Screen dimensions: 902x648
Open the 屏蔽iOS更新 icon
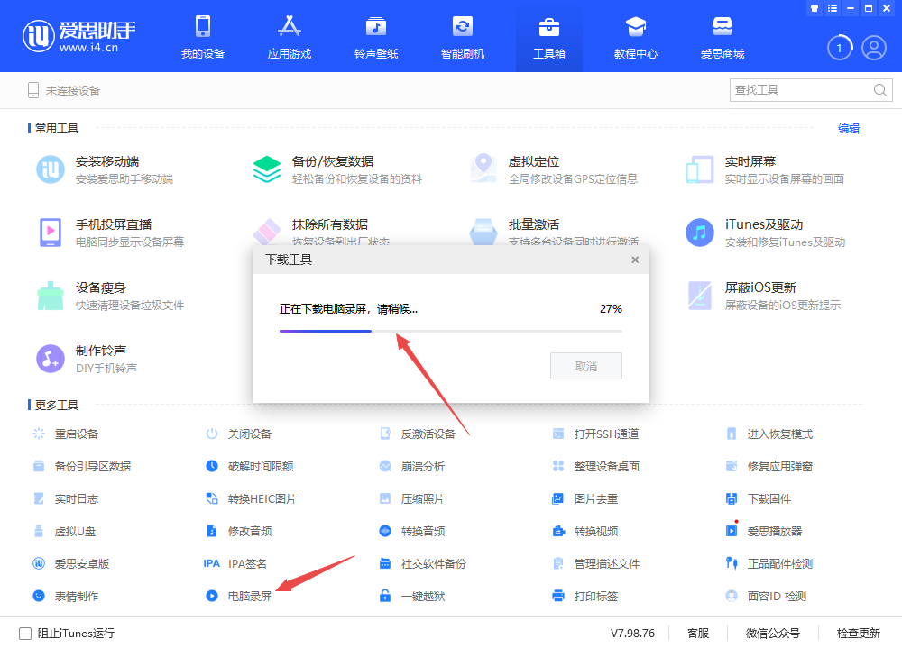tap(700, 296)
